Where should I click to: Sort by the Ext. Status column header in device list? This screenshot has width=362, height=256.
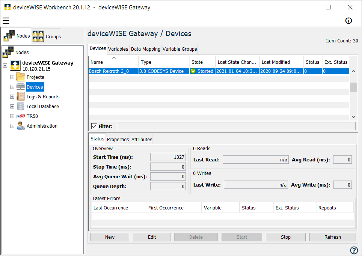[x=335, y=62]
